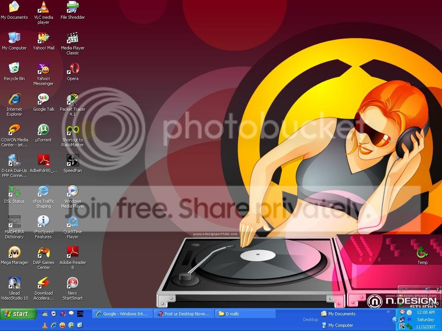Viewport: 442px width, 331px height.
Task: Open My Computer in Desktop toolbar
Action: pos(338,325)
